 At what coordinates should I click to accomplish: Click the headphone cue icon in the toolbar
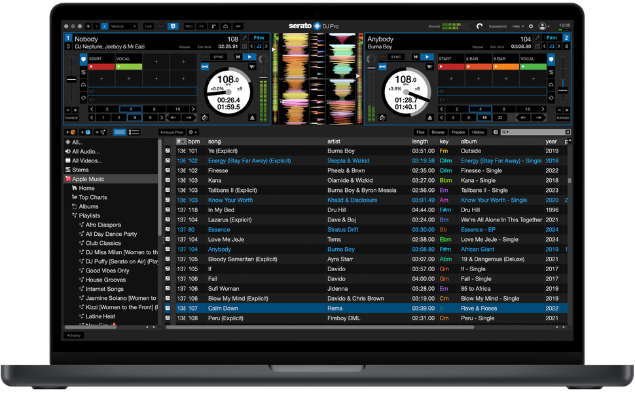(227, 26)
